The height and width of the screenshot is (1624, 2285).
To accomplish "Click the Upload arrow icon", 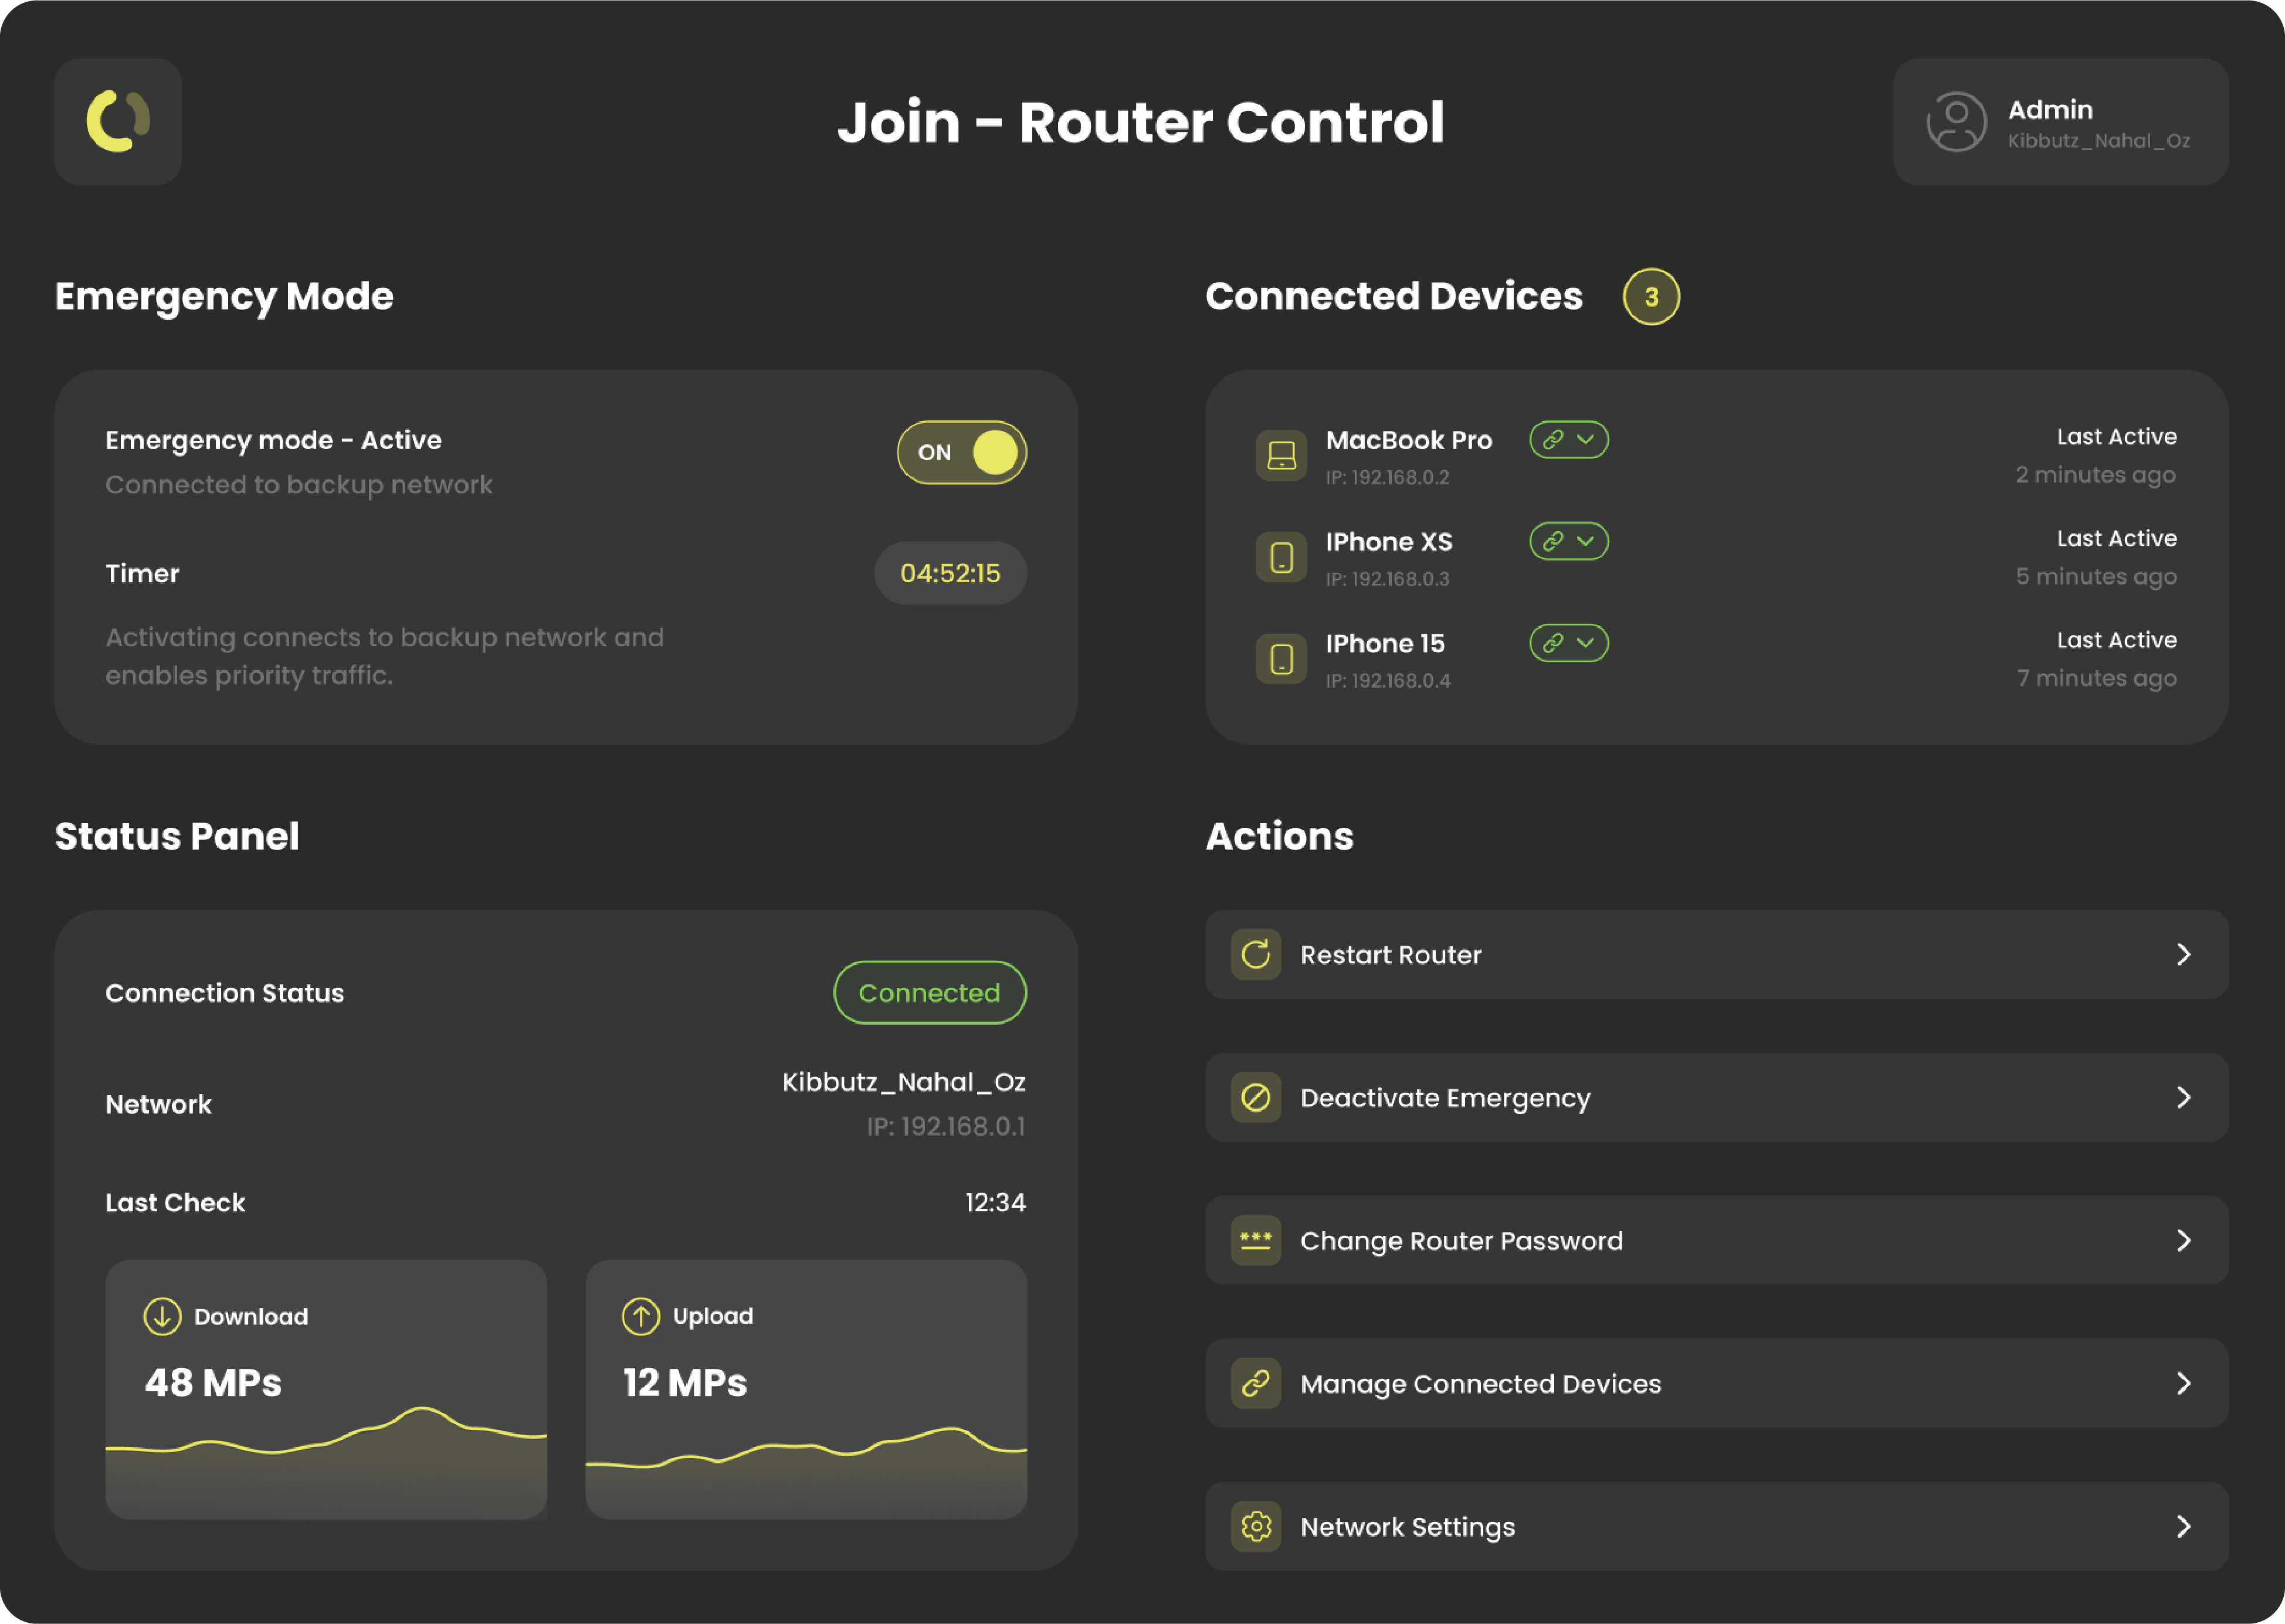I will tap(640, 1317).
